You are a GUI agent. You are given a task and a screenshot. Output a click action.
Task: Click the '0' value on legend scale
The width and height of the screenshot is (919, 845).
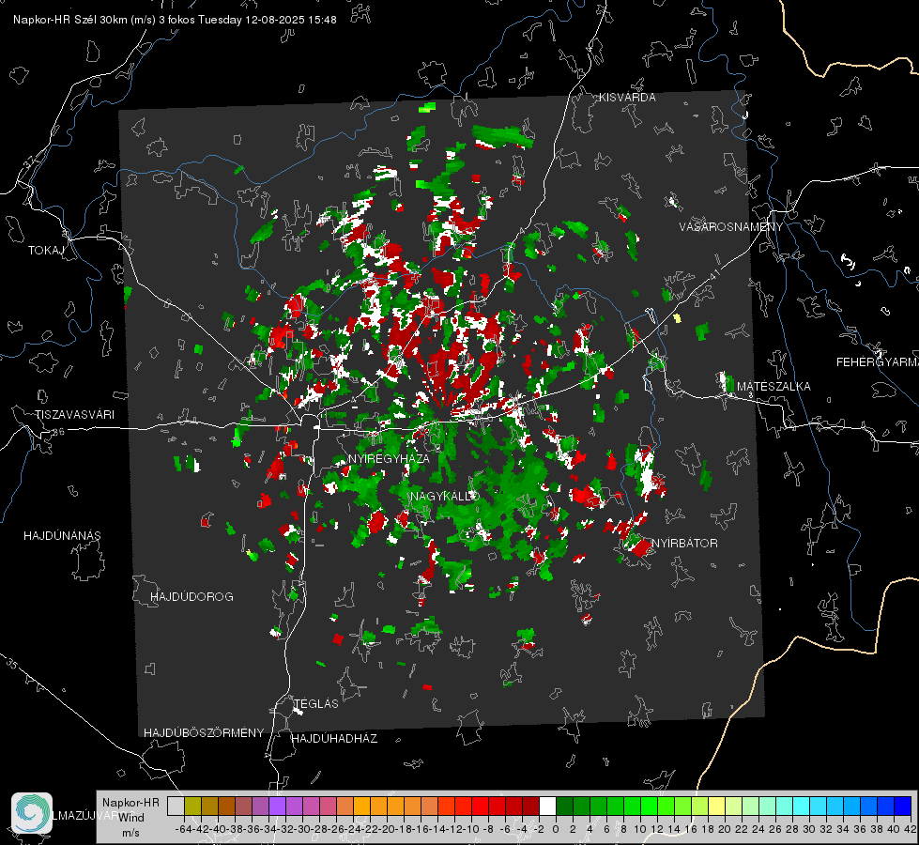(556, 829)
